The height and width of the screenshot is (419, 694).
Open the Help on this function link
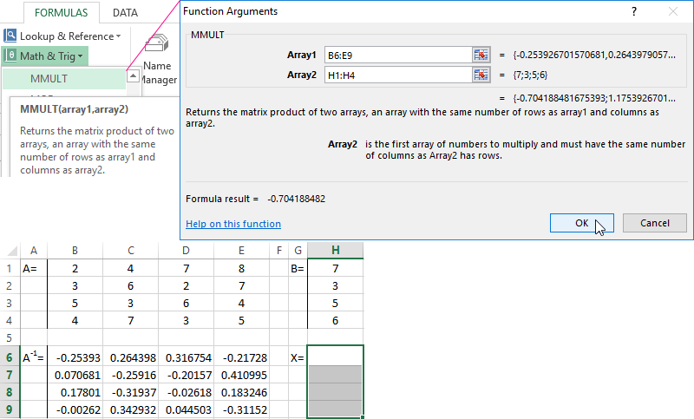point(233,224)
